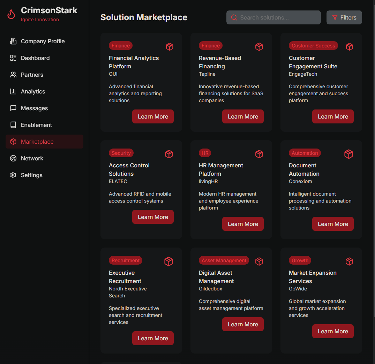Click the Customer Success category tag

point(313,46)
